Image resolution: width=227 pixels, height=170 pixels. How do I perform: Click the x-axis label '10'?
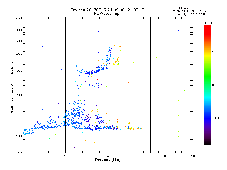tap(164, 156)
